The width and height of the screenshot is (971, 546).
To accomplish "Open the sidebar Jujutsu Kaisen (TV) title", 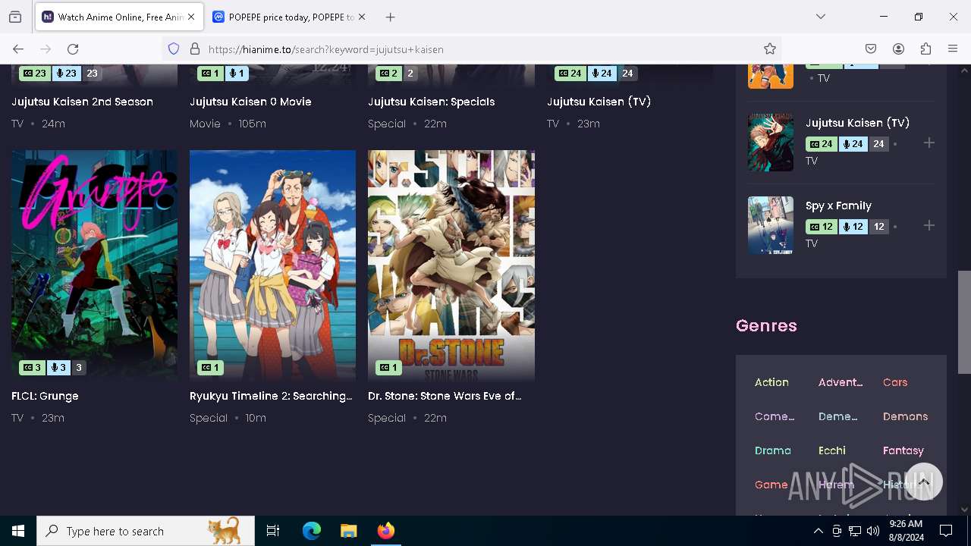I will 857,123.
